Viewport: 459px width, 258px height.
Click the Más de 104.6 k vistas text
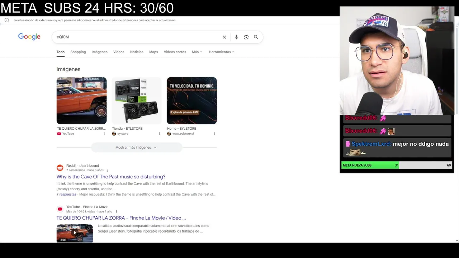coord(81,211)
